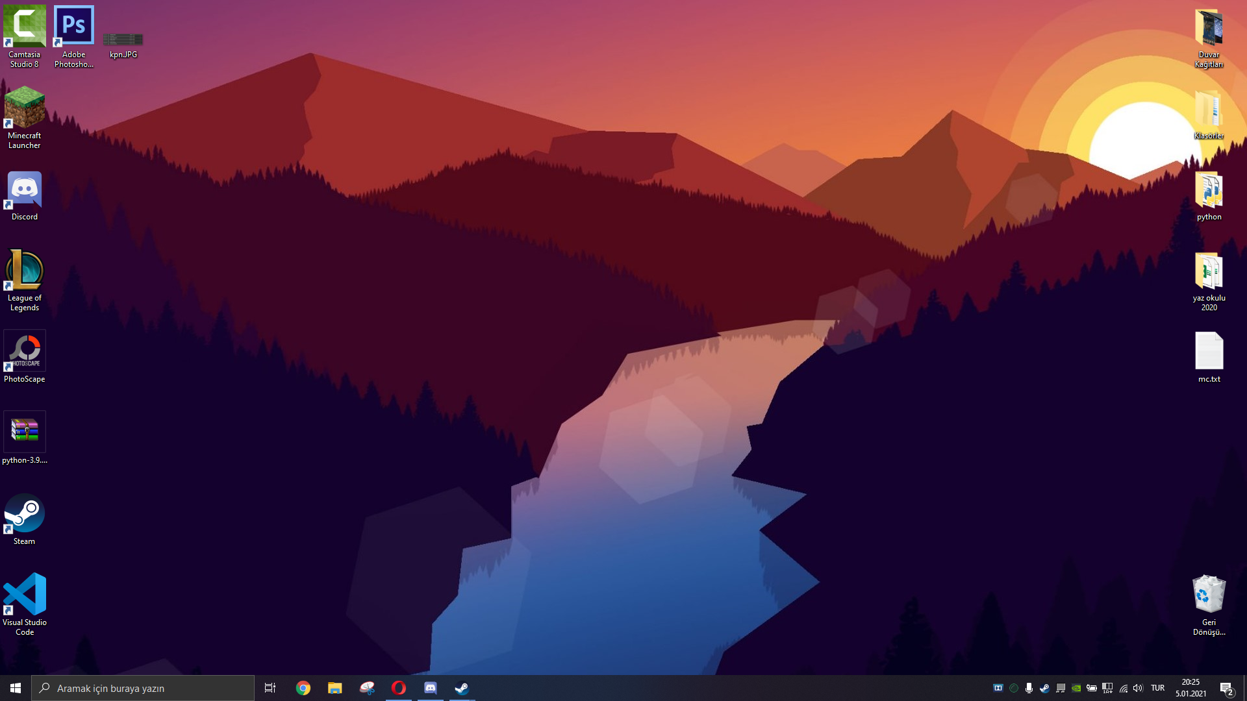This screenshot has width=1247, height=701.
Task: Open Task View from the taskbar
Action: pos(270,688)
